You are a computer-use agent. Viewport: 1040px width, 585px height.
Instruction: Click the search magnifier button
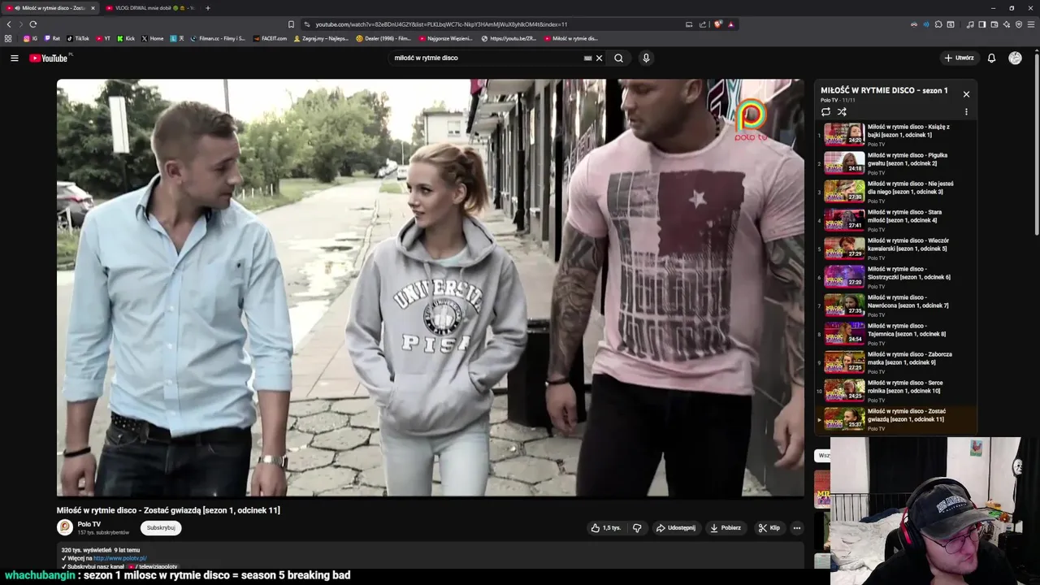pos(618,58)
